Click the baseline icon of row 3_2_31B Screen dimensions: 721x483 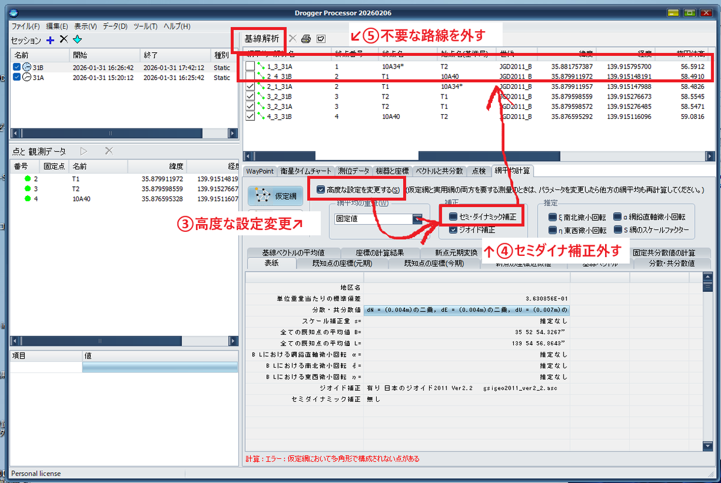pos(261,97)
